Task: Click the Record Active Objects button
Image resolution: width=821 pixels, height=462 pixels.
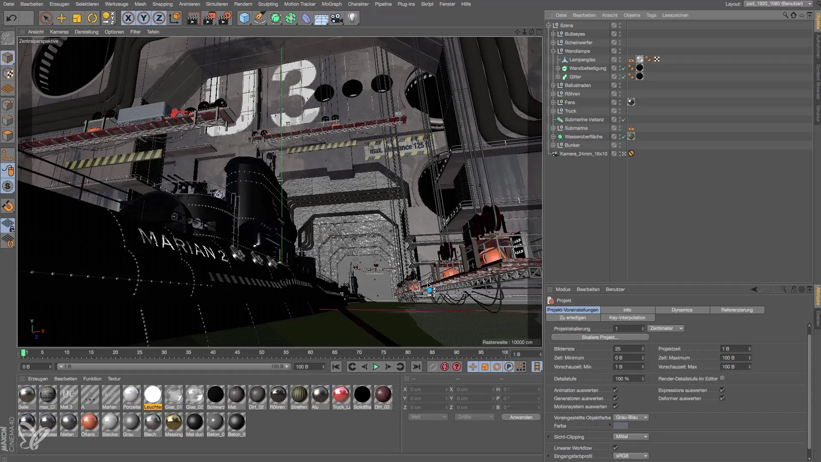Action: coord(433,367)
